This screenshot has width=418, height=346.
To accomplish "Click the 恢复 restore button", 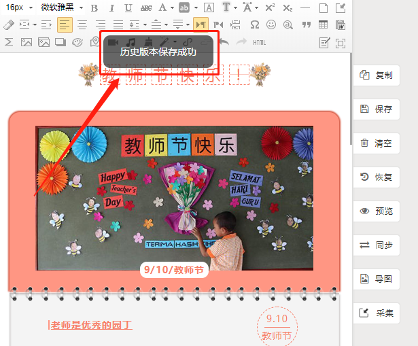I will coord(376,177).
